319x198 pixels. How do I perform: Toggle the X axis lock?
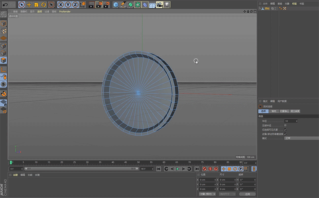61,4
